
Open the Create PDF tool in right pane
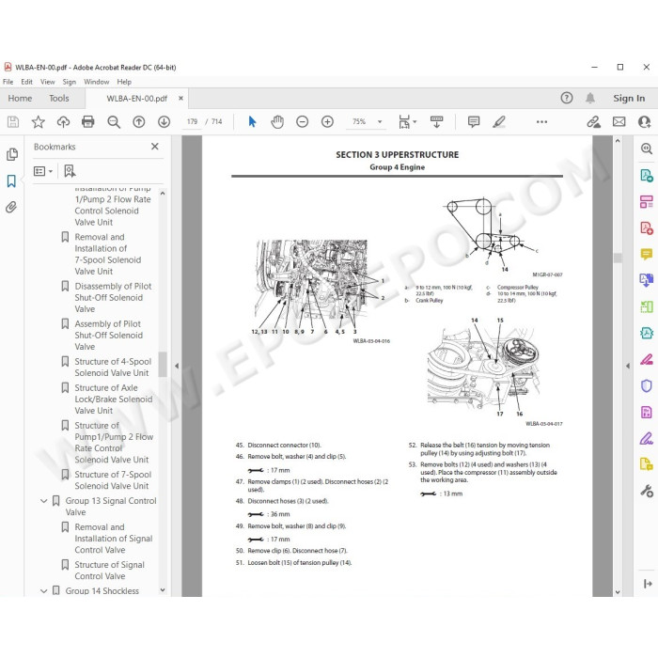[x=647, y=227]
